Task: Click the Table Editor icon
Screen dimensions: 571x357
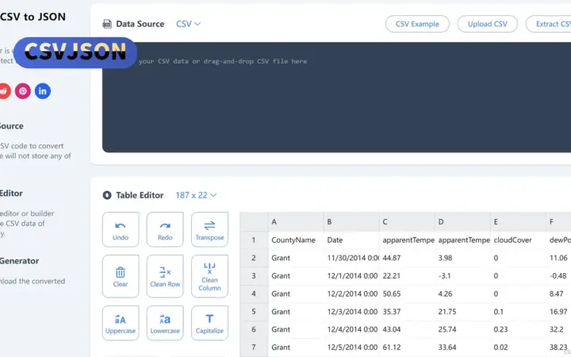Action: [x=107, y=195]
